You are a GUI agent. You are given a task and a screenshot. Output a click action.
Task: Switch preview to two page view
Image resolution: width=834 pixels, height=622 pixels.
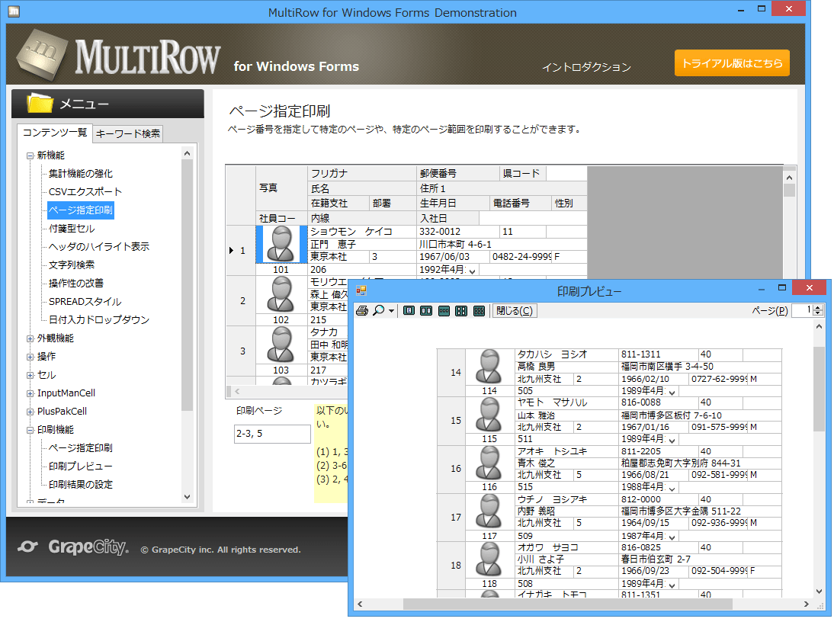[x=425, y=310]
